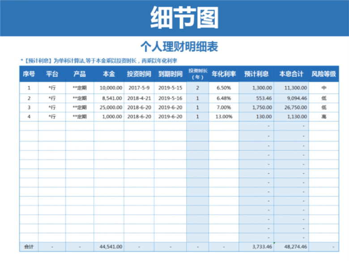The width and height of the screenshot is (349, 261).
Task: Select *行 platform cell in row 2
Action: (x=52, y=98)
